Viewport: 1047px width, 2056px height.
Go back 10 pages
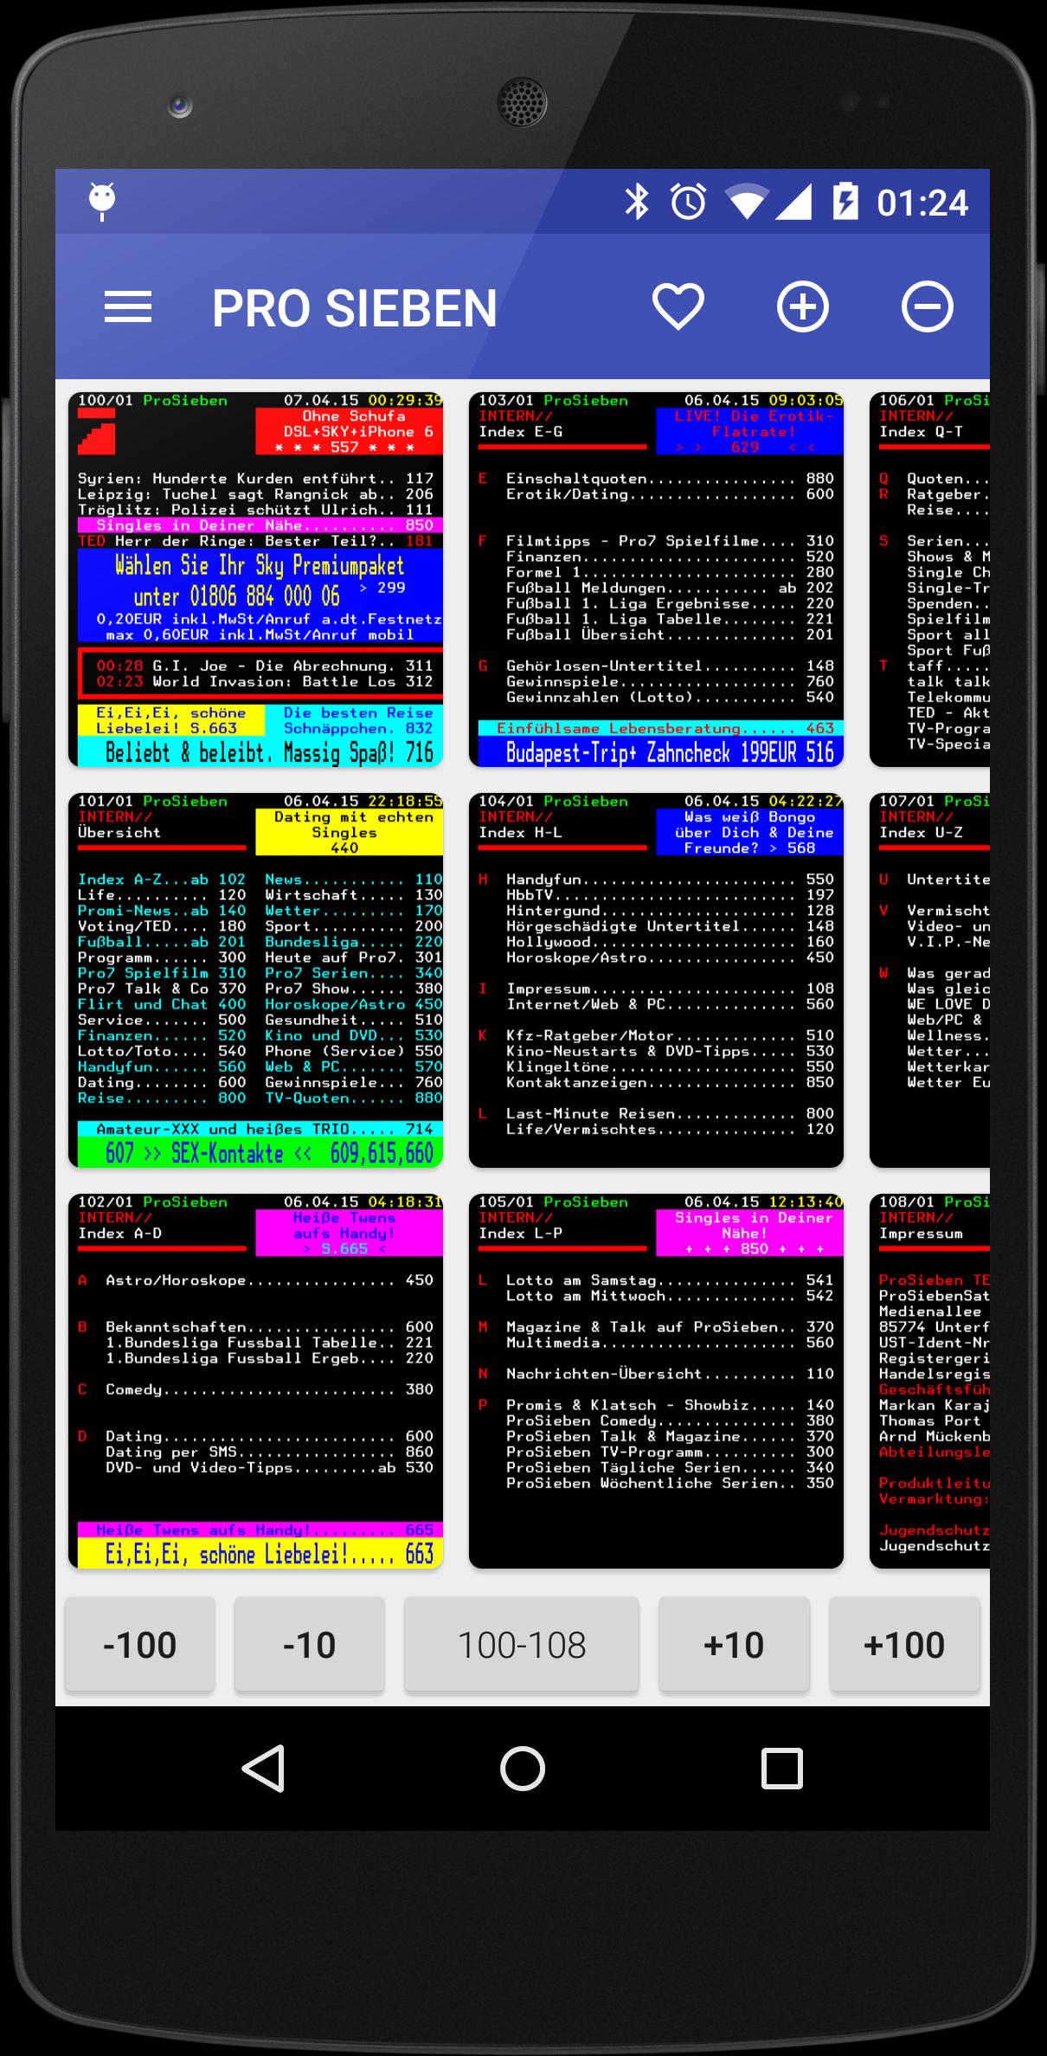pos(309,1645)
